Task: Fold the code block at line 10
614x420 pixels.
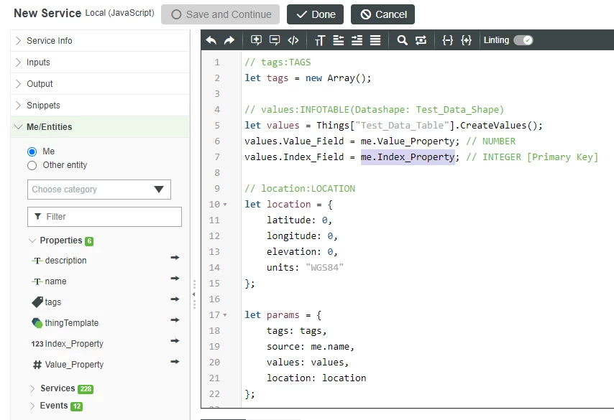Action: coord(225,205)
